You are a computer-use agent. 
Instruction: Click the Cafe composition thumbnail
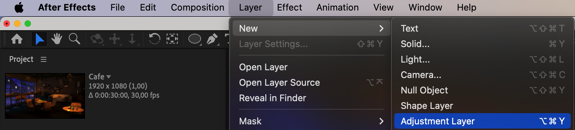coord(45,96)
